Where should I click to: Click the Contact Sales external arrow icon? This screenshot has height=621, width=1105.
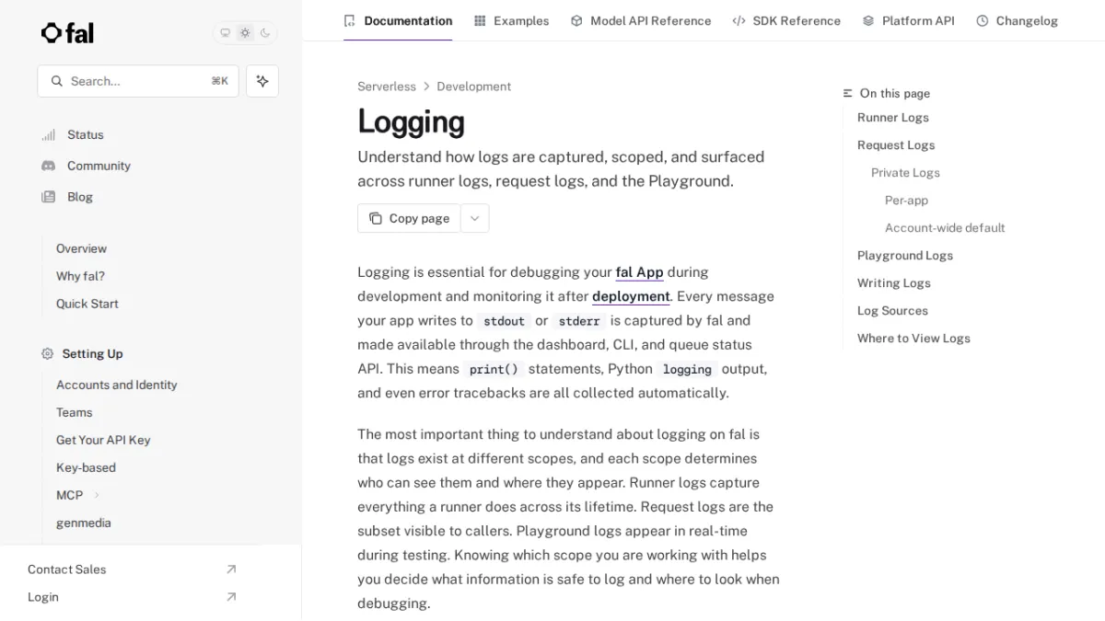231,569
